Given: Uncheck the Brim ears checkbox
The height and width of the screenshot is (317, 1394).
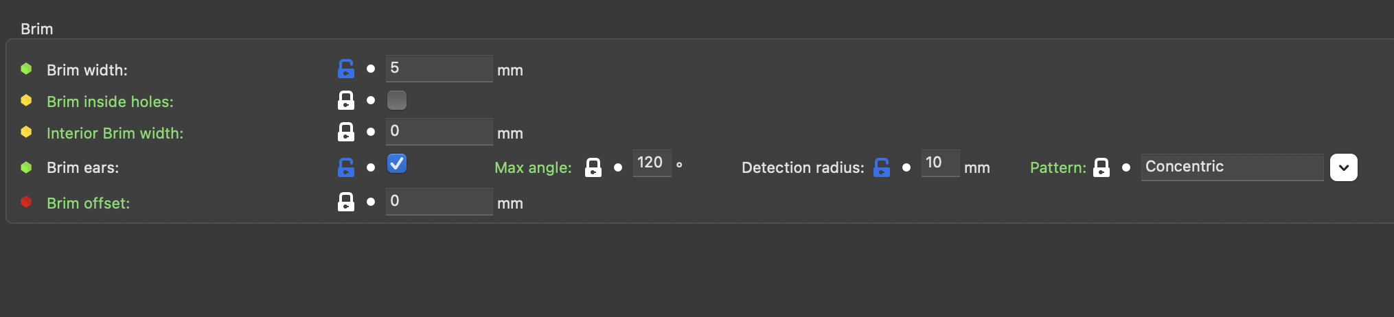Looking at the screenshot, I should click(397, 164).
